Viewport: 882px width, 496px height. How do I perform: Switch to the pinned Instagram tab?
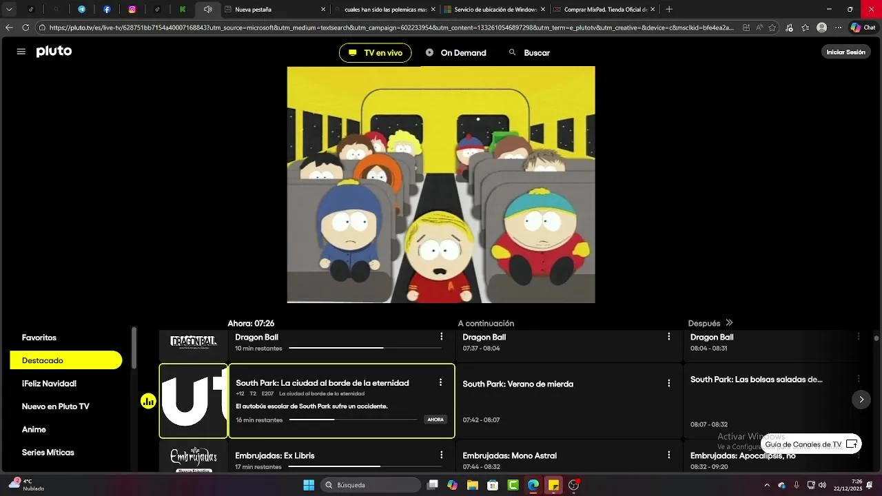click(x=132, y=10)
